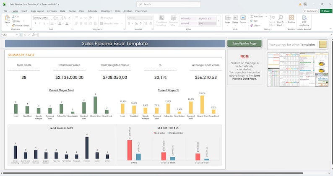Screen dimensions: 333x176
Task: Click the Increase Decimal icon
Action: tap(146, 23)
